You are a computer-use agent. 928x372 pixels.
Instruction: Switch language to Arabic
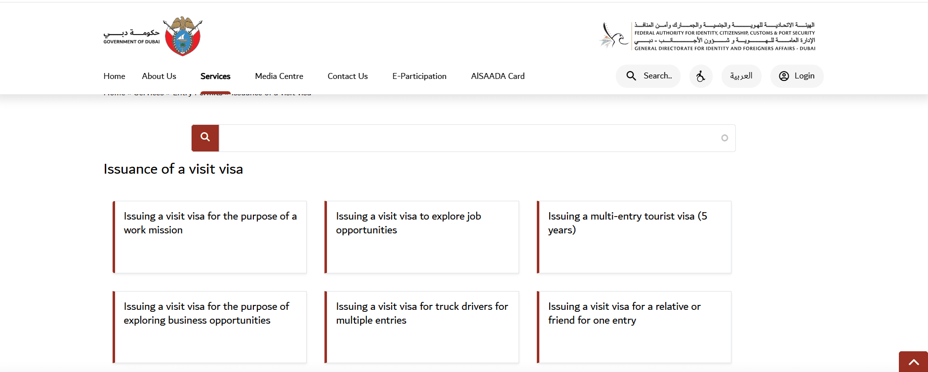click(741, 76)
